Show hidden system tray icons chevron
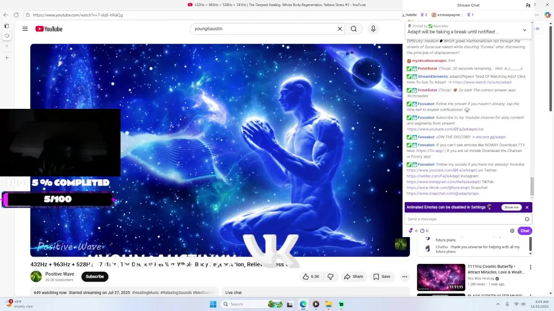 (x=498, y=304)
